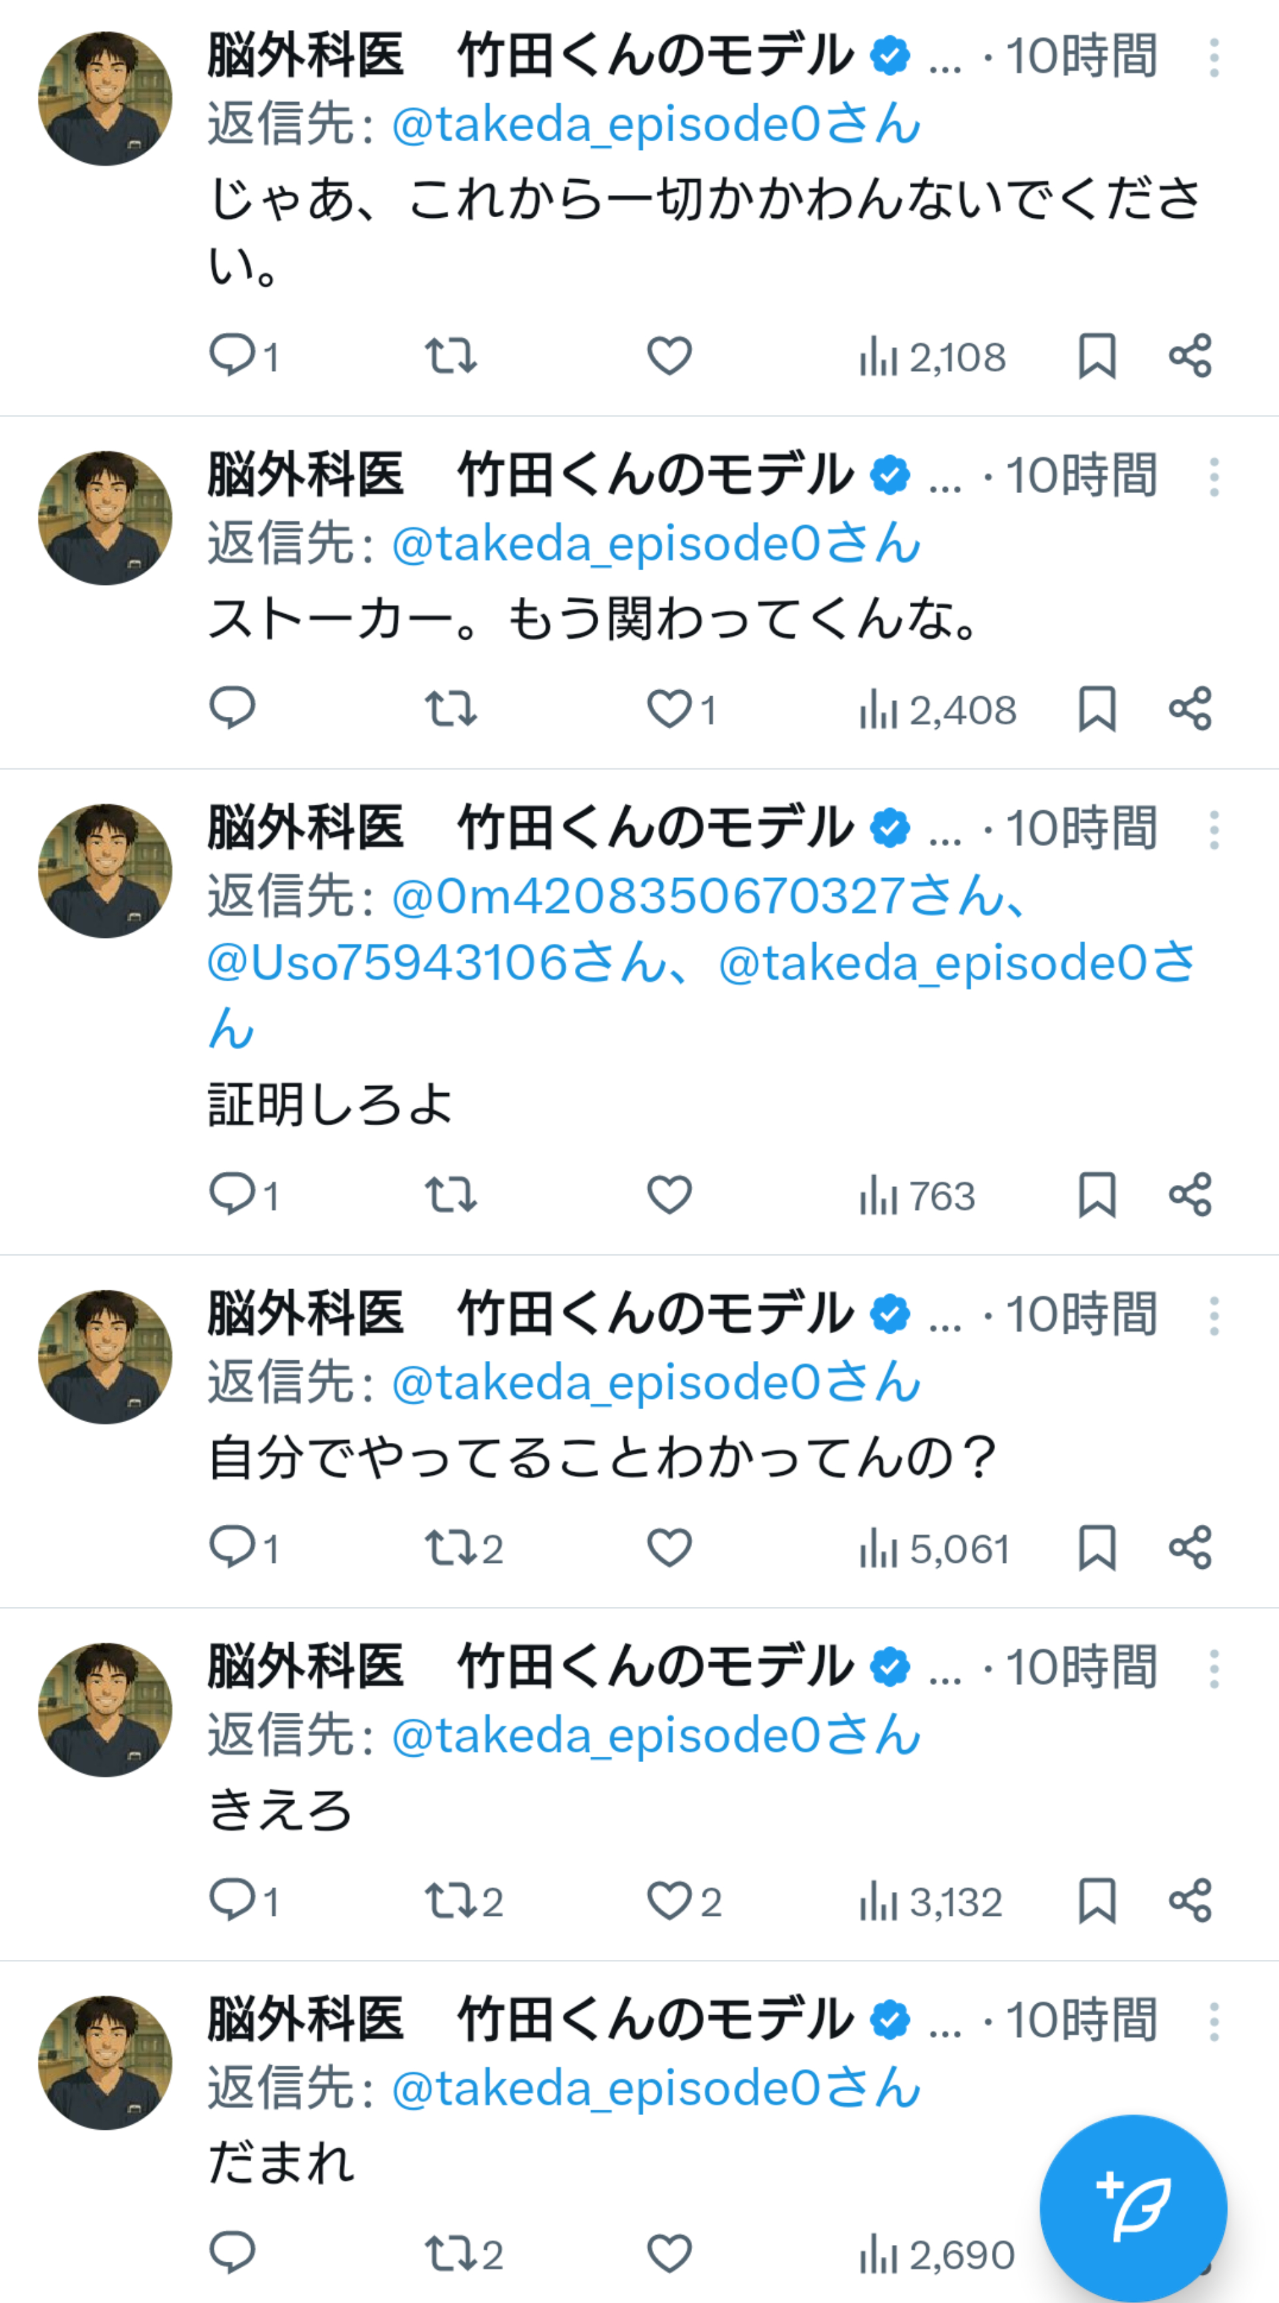Retweet the 'ストーカー。もう関わってくんな。' post
Screen dimensions: 1279x2303
pos(450,709)
